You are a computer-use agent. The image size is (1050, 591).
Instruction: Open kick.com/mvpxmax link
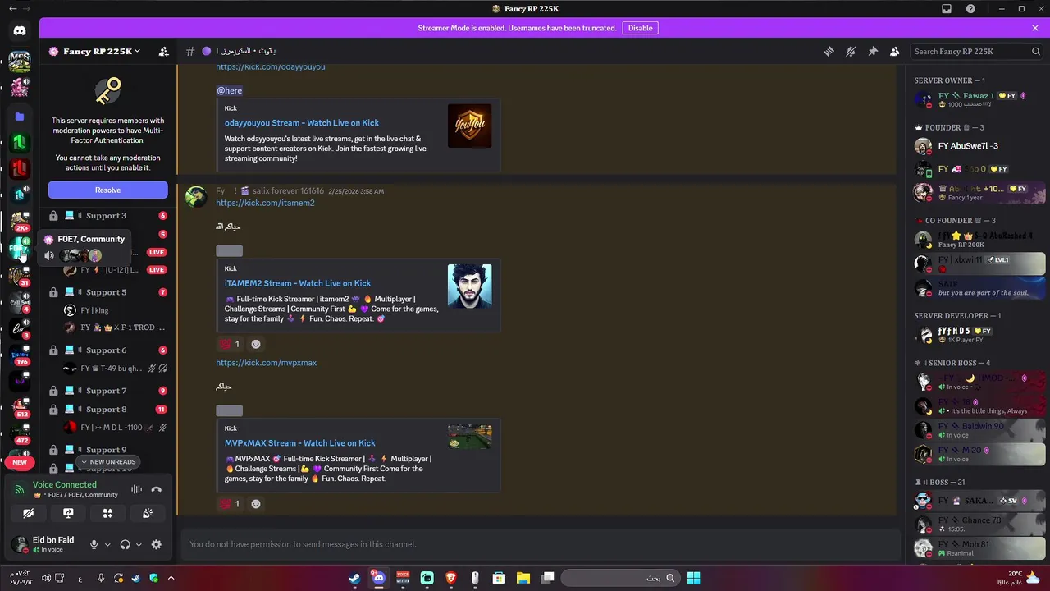tap(266, 362)
